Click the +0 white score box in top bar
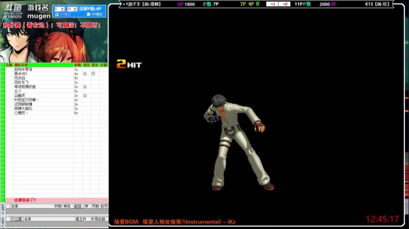Screen dimensions: 409x229 (x=285, y=4)
